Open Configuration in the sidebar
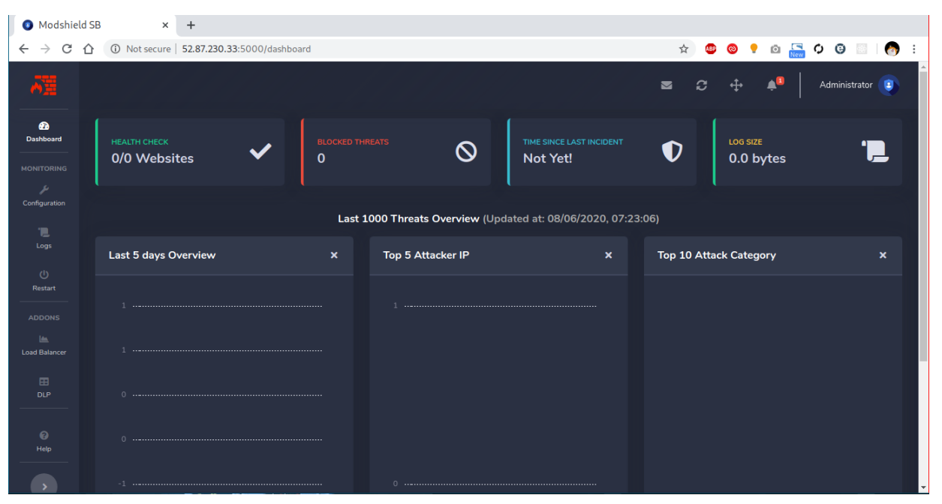 pyautogui.click(x=44, y=196)
